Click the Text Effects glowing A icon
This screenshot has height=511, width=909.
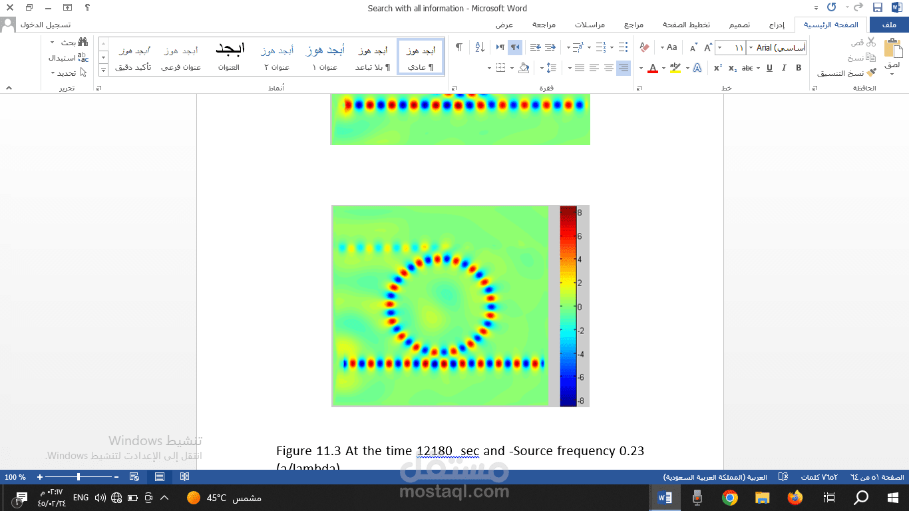pyautogui.click(x=697, y=68)
